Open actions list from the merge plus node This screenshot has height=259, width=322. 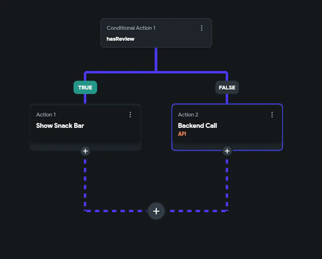(x=156, y=211)
